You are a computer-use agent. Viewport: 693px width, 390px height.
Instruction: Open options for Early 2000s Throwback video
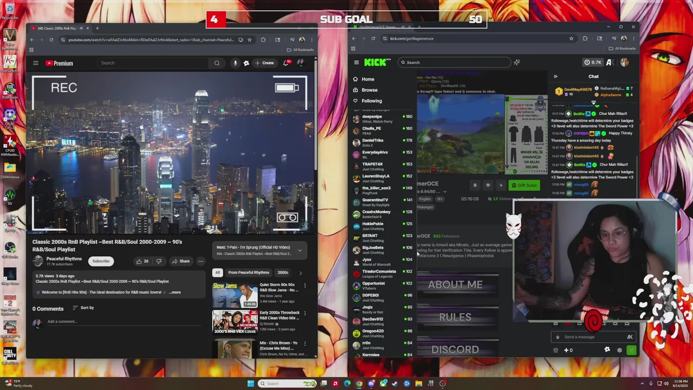(x=305, y=314)
